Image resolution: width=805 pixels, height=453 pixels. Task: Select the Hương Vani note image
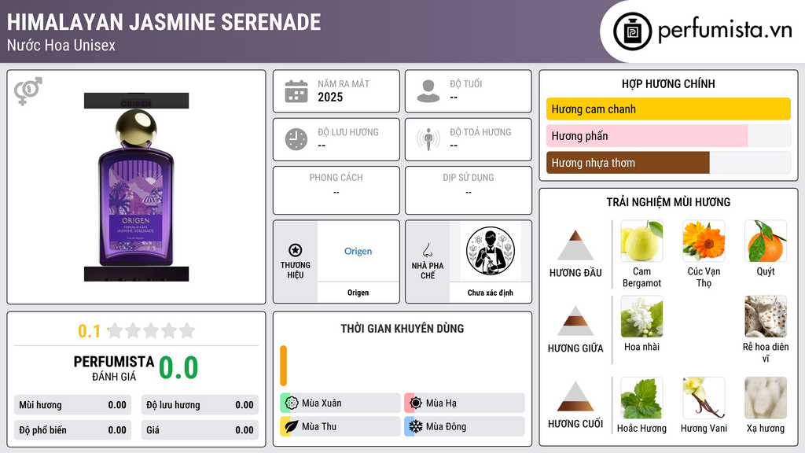point(704,398)
